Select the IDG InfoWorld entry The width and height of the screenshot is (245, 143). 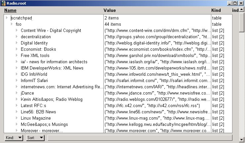(34, 74)
